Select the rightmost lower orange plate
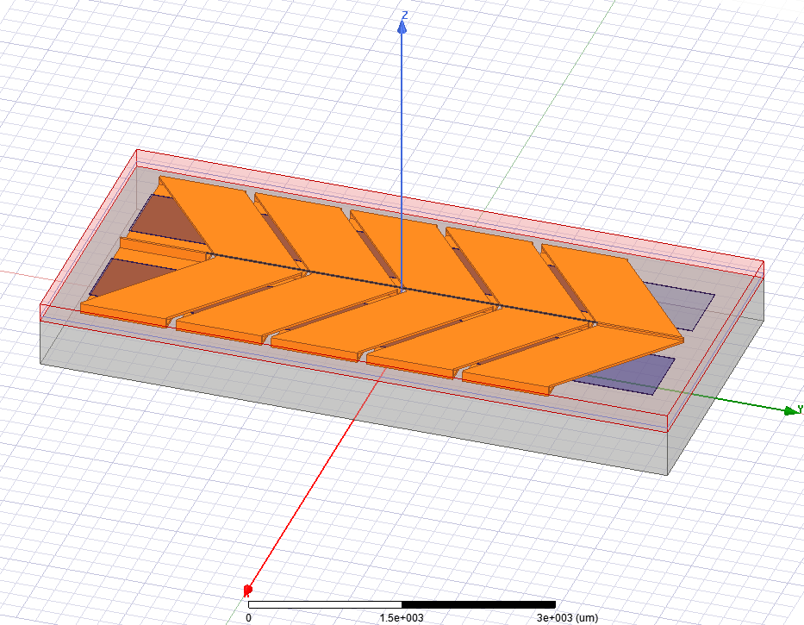 [569, 359]
